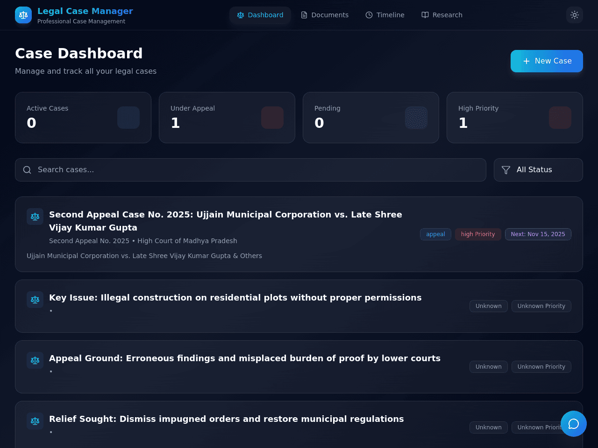Viewport: 598px width, 448px height.
Task: Click Unknown Priority badge on Appeal Ground case
Action: pyautogui.click(x=541, y=367)
